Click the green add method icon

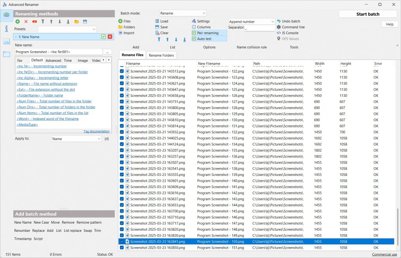tap(18, 21)
